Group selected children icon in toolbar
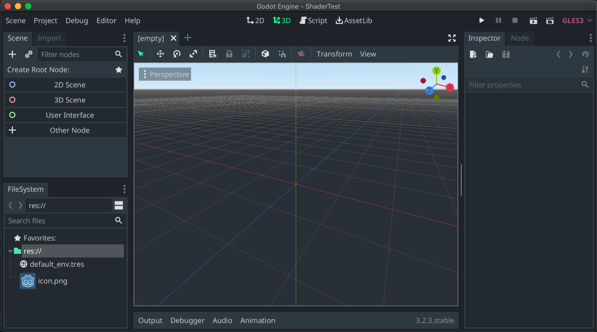 tap(246, 54)
